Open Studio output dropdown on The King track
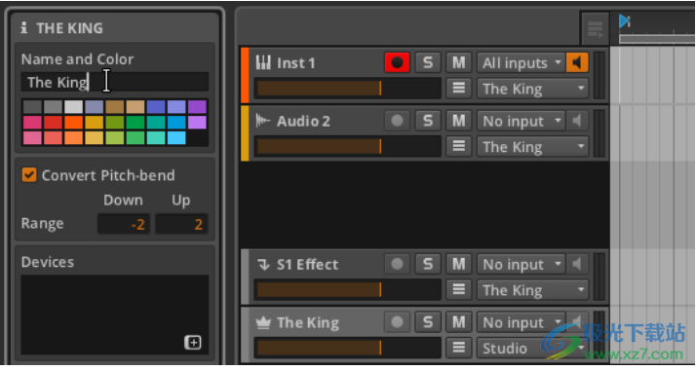Screen dimensions: 696x370 532,349
